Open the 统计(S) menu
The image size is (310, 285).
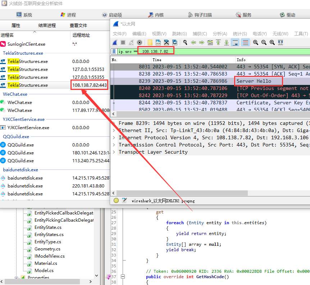tap(240, 34)
